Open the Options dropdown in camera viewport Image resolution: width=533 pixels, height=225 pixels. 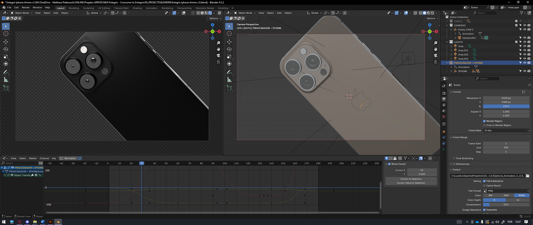pos(432,18)
